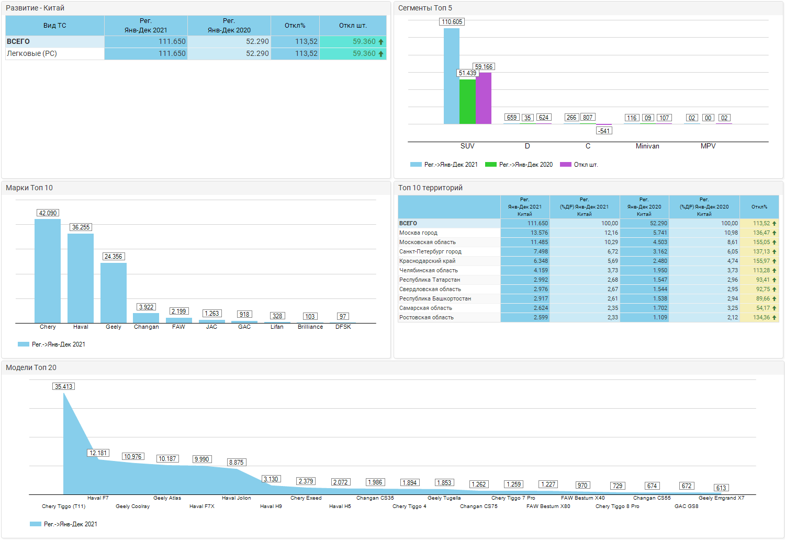Click the MPV category label
This screenshot has height=554, width=785.
708,146
